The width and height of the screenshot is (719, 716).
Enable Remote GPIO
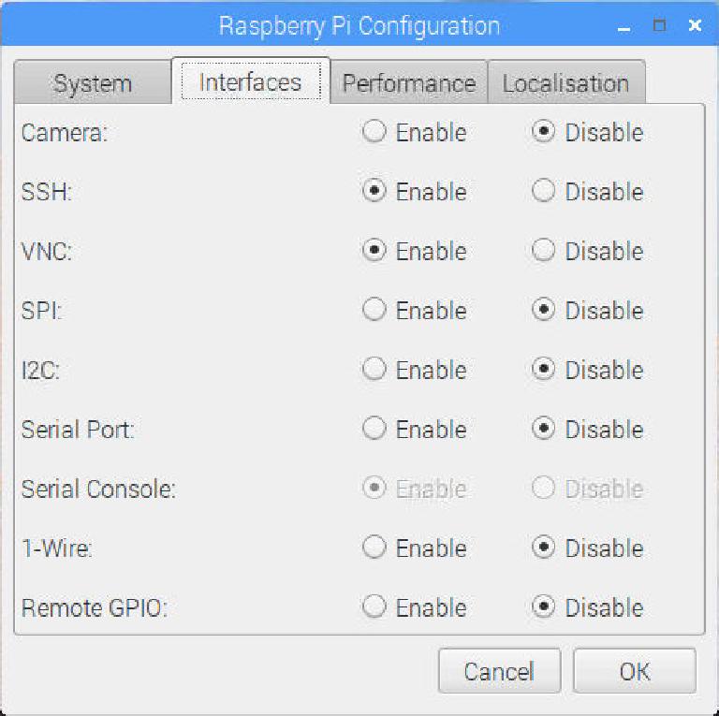point(374,607)
